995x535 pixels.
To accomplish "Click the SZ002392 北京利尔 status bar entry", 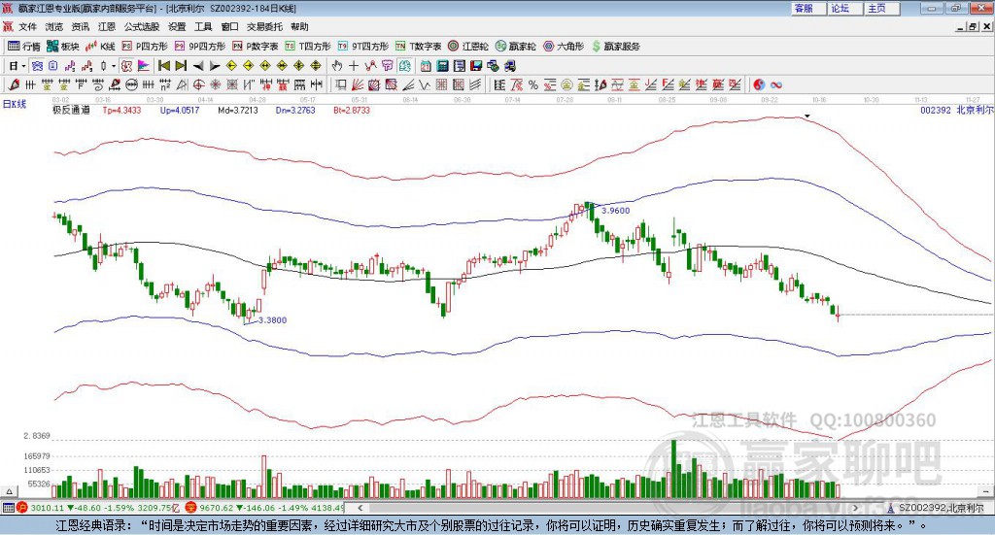I will pos(941,508).
